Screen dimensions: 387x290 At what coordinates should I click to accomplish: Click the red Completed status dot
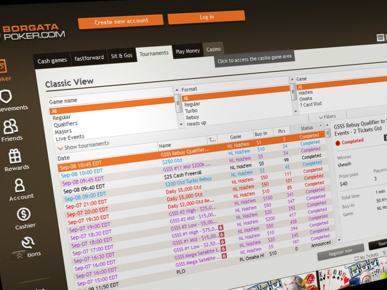338,143
